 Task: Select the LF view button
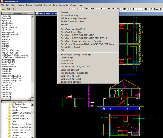point(135,9)
